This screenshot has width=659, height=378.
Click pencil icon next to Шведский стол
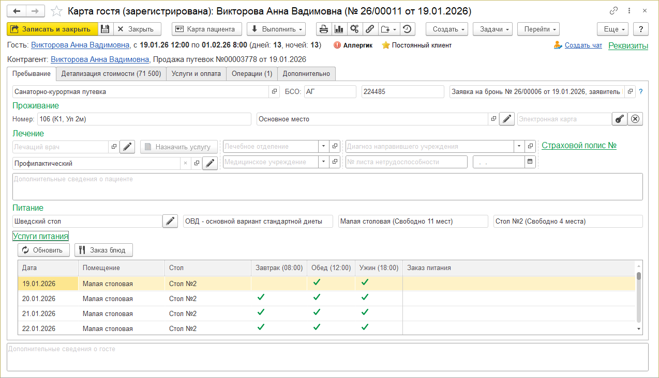[x=170, y=222]
